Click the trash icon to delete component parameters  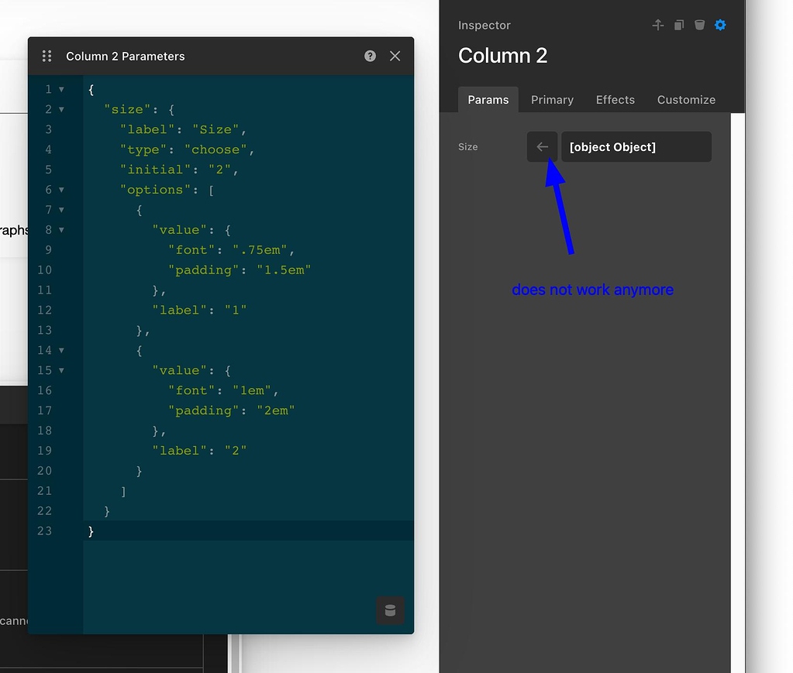[699, 25]
